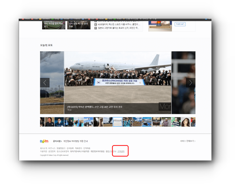Select thumbnail of dark round object
Image resolution: width=235 pixels, height=184 pixels.
(x=98, y=122)
